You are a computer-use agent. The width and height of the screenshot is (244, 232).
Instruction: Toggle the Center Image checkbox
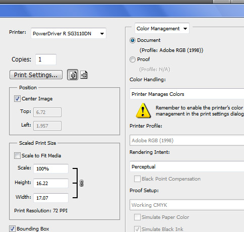17,99
